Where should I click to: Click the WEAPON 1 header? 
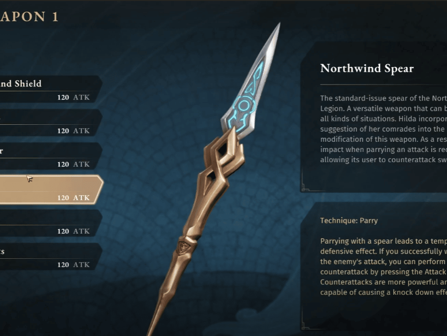[29, 17]
